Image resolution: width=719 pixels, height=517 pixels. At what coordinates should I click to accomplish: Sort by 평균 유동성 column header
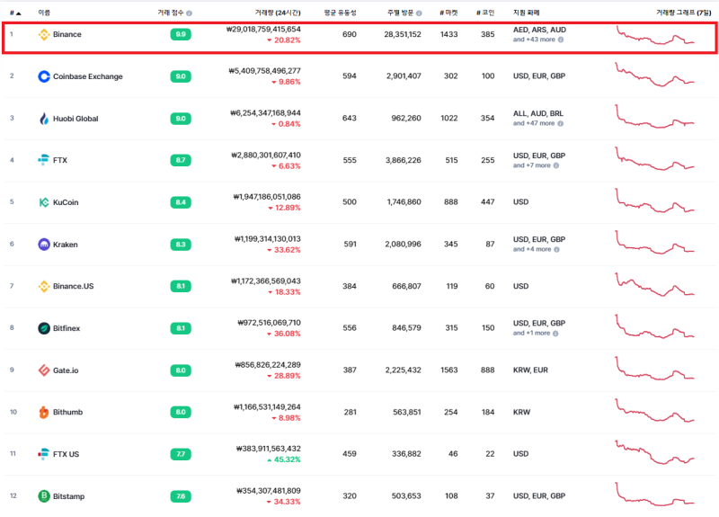click(x=341, y=13)
